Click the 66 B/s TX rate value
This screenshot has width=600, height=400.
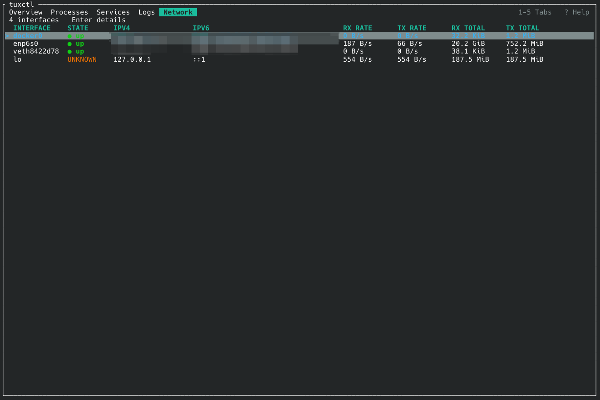coord(410,44)
